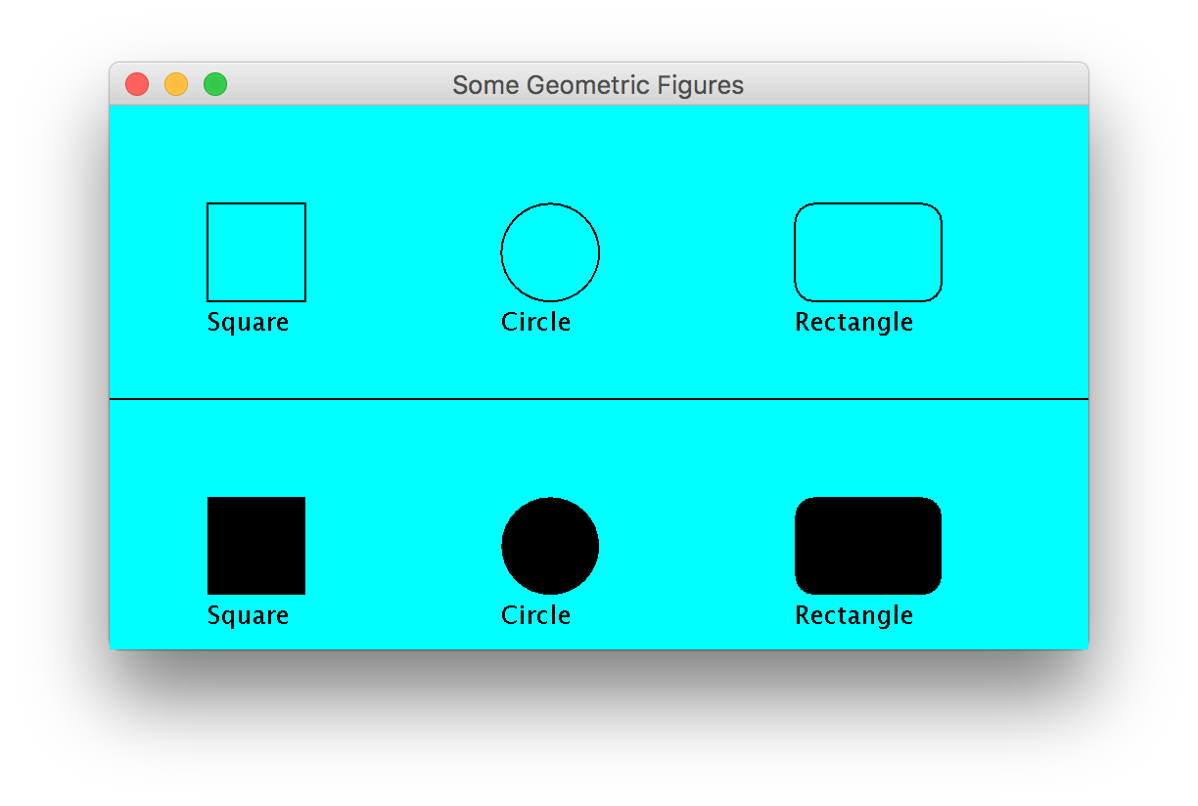
Task: Click the Square label under the outlined square
Action: pyautogui.click(x=248, y=323)
